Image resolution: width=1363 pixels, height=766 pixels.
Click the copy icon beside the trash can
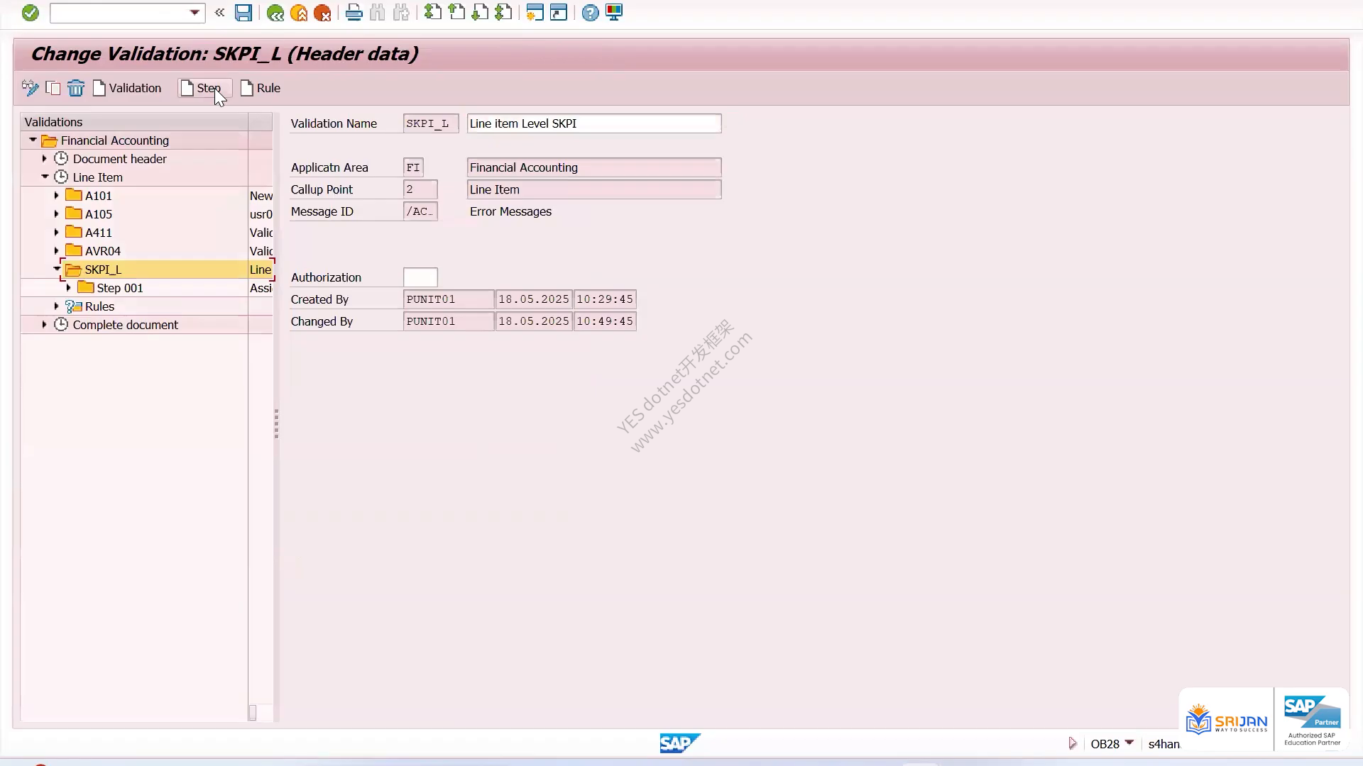[x=53, y=88]
